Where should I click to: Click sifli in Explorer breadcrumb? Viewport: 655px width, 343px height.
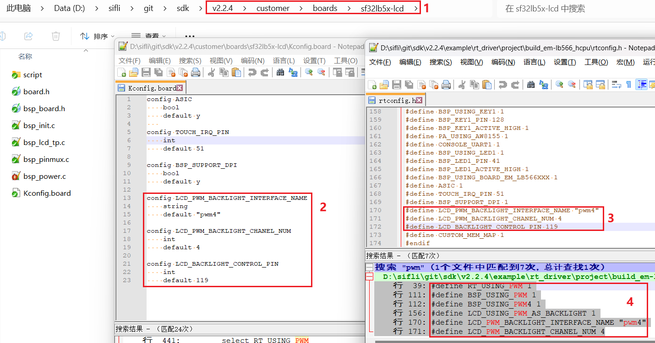[x=114, y=8]
